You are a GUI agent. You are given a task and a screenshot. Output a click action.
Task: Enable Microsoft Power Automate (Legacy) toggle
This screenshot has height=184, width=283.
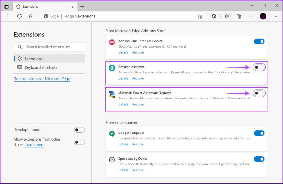tap(259, 93)
